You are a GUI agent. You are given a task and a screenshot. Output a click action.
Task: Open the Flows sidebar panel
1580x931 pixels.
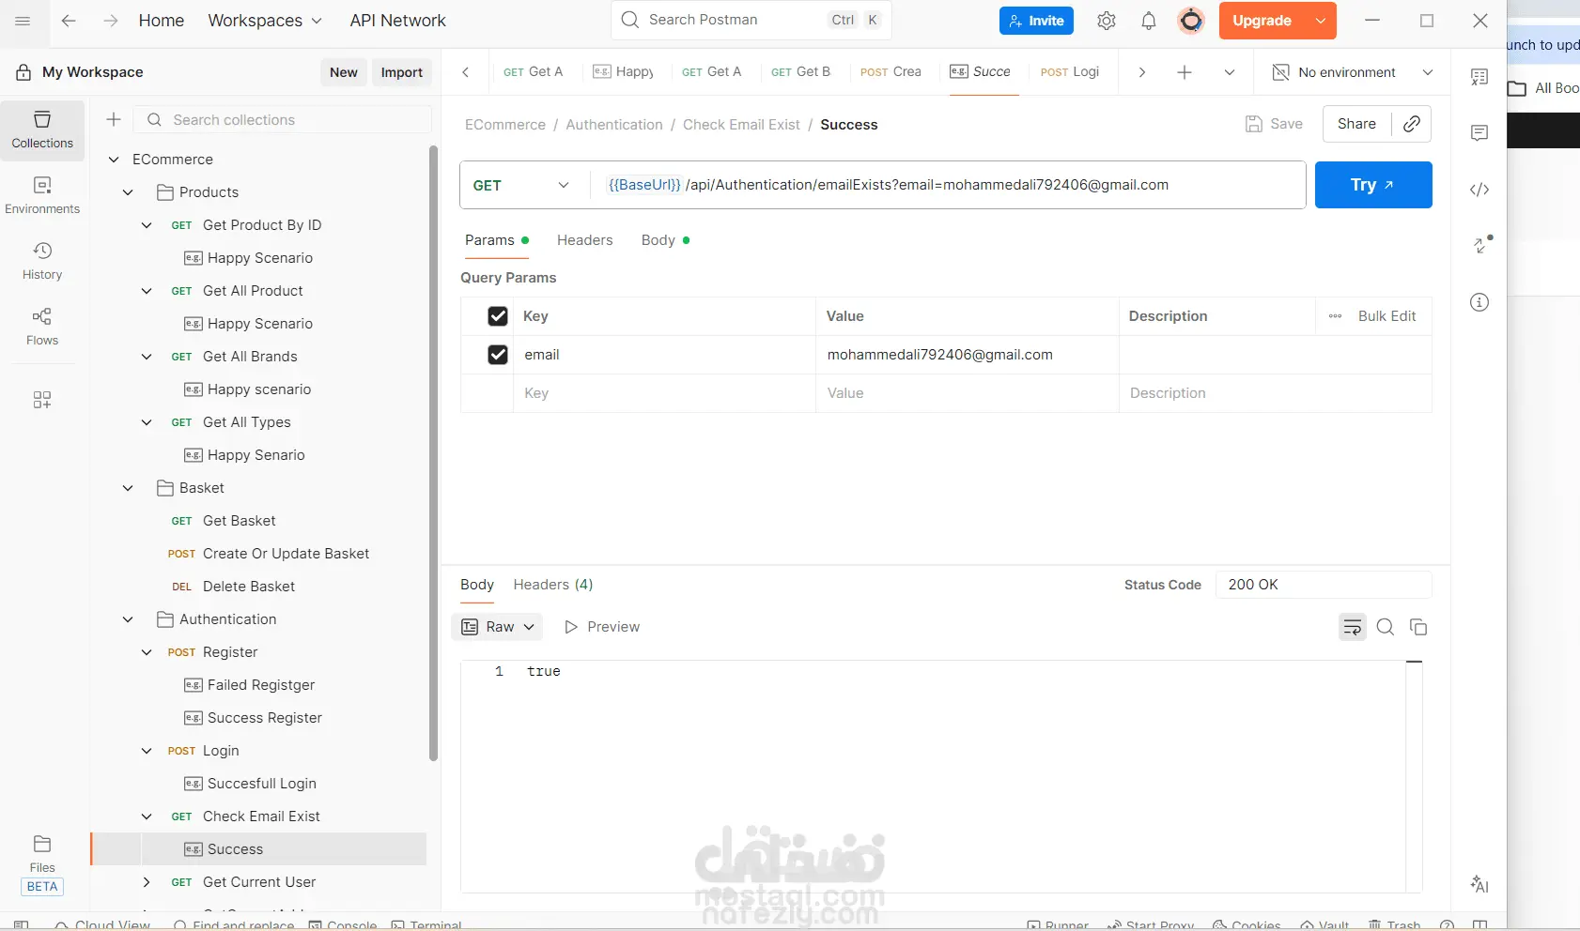tap(42, 327)
